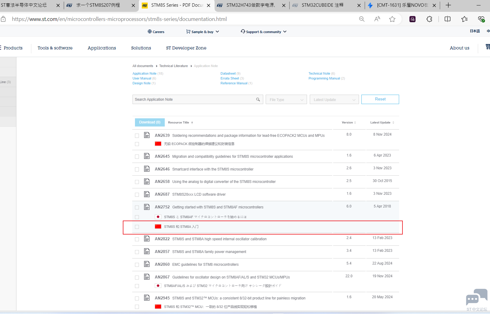Click the document icon for AN2645
The height and width of the screenshot is (314, 490).
pos(147,156)
